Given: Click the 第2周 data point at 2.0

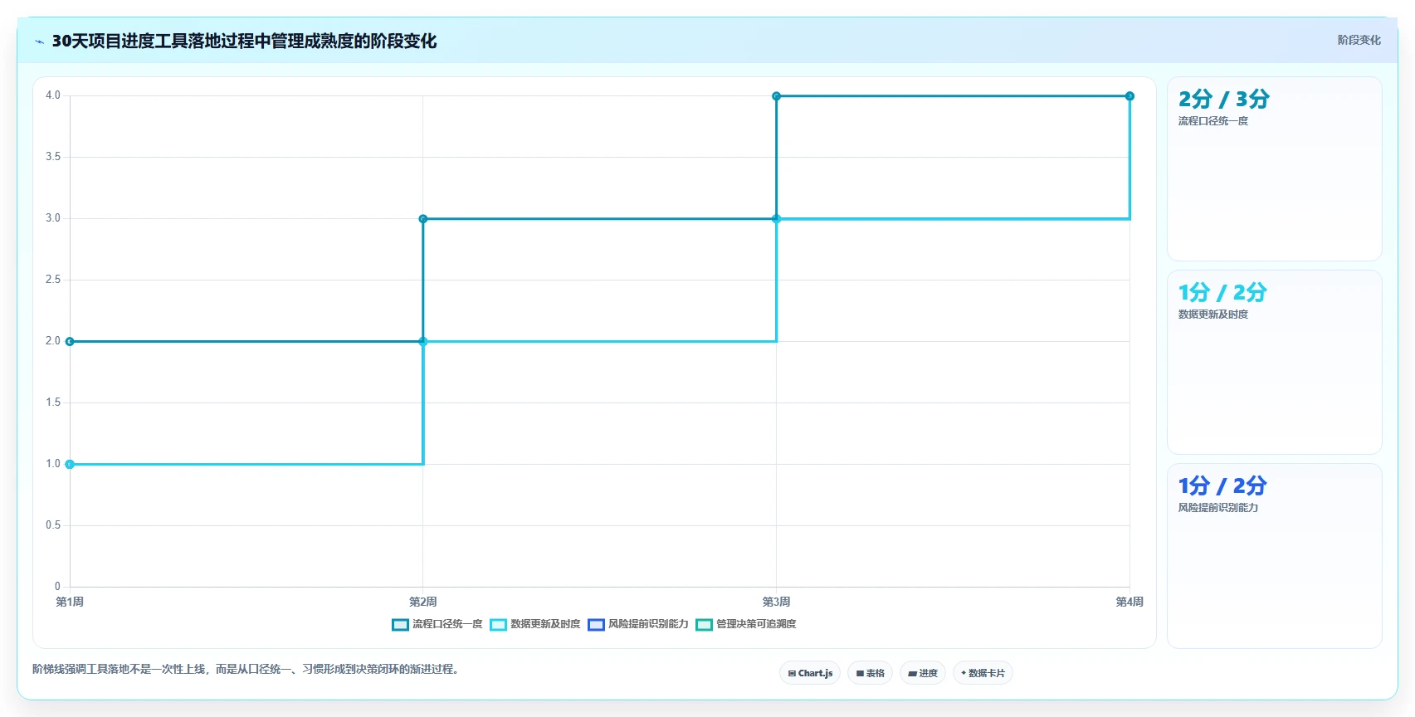Looking at the screenshot, I should click(x=423, y=341).
